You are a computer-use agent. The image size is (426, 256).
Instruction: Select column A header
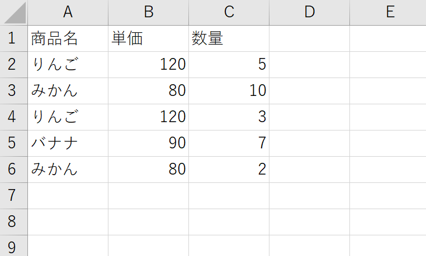(68, 12)
